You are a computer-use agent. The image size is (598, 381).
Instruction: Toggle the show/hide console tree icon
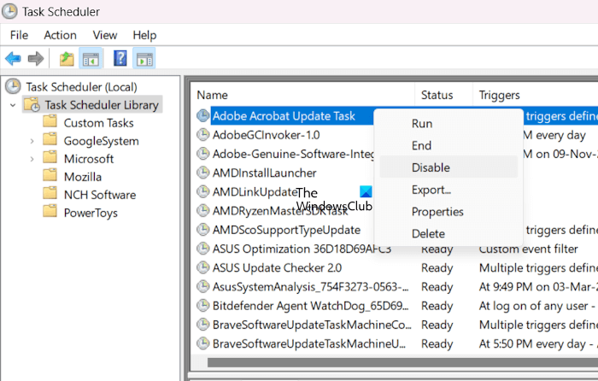(x=91, y=59)
